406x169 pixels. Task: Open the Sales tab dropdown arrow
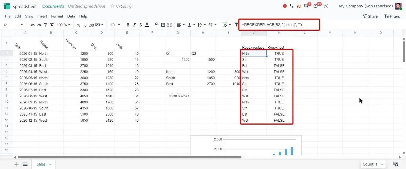point(50,164)
